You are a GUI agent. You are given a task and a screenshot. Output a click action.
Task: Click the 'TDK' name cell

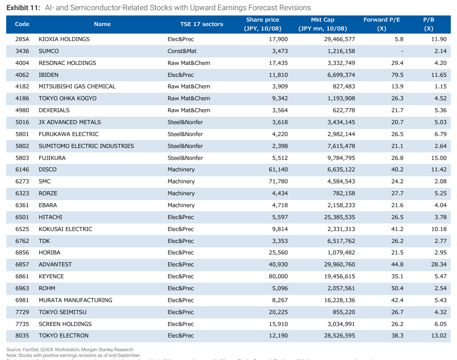click(x=44, y=241)
